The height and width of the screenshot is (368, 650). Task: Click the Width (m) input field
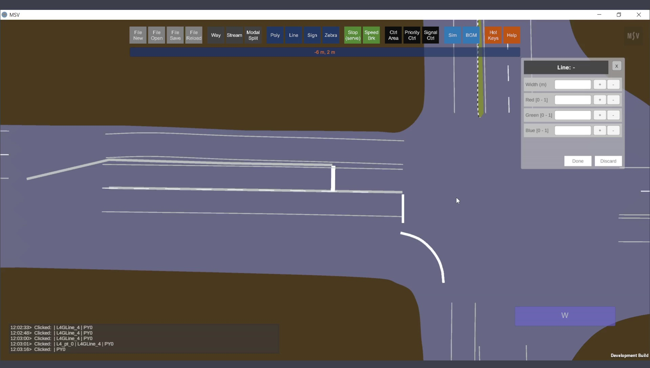click(x=572, y=85)
